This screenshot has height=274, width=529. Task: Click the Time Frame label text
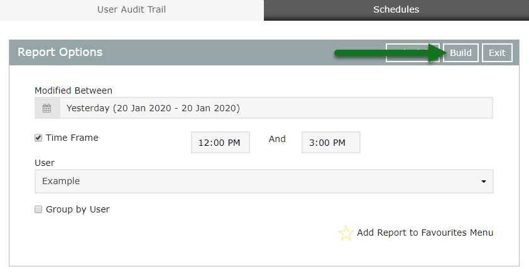[72, 138]
